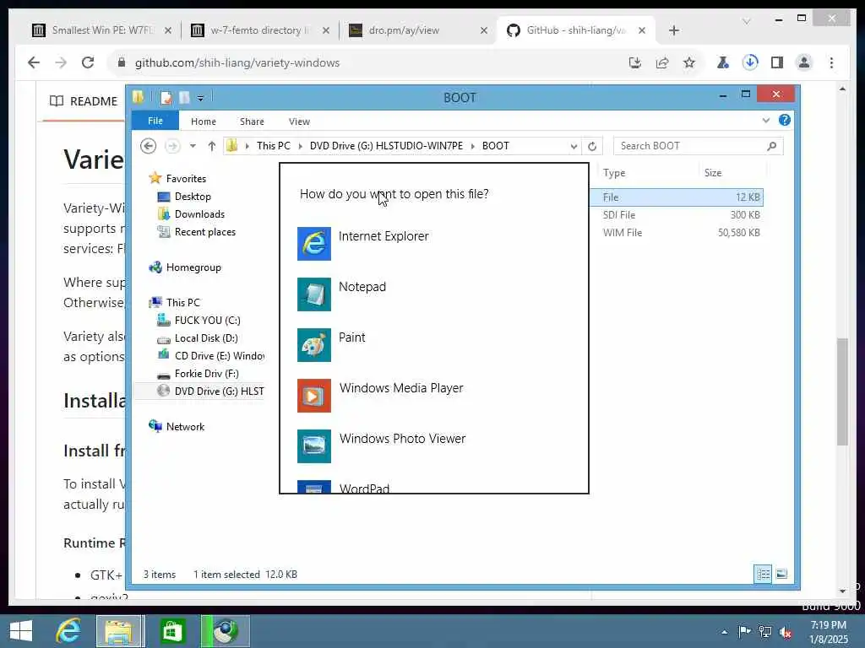
Task: Open quick access Properties icon in title bar
Action: (x=166, y=98)
